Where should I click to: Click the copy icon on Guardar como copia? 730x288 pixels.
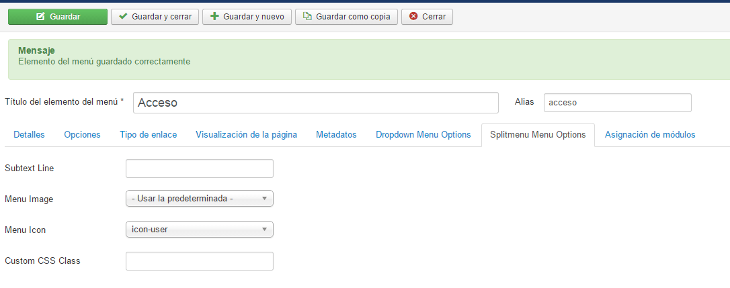pos(307,16)
